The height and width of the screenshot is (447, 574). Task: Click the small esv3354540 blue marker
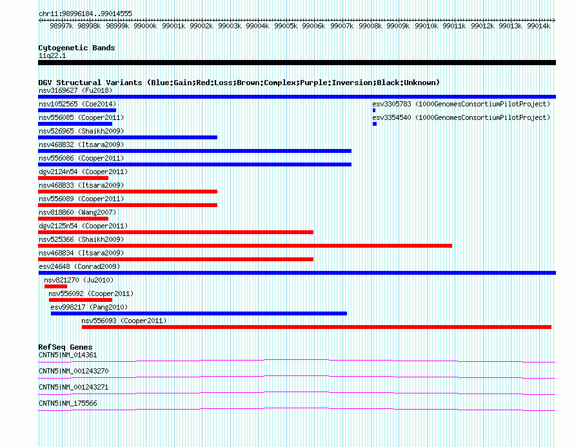(375, 124)
